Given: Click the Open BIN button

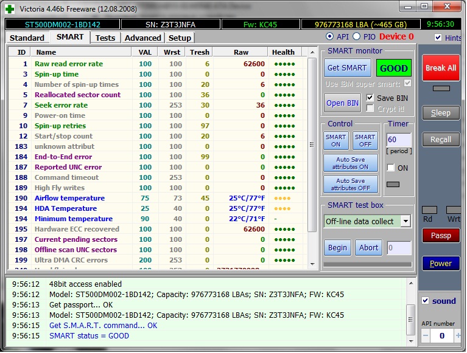Looking at the screenshot, I should 342,103.
